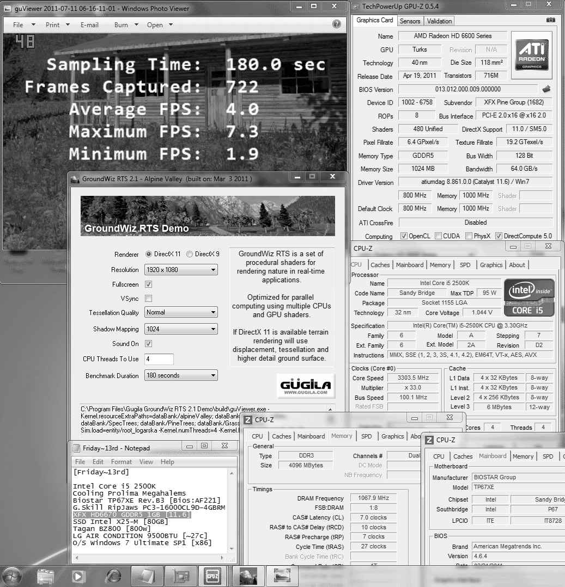This screenshot has width=565, height=587.
Task: Open Windows Explorer from the taskbar
Action: point(45,576)
